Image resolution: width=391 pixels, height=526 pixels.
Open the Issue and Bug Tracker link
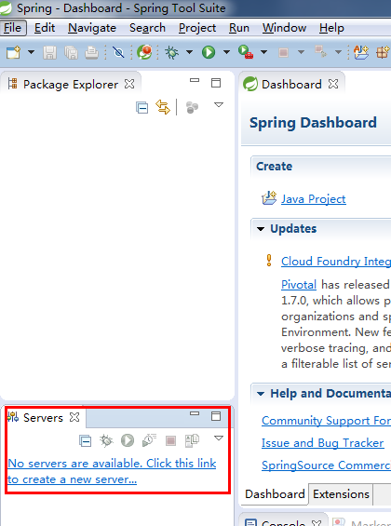pos(323,443)
